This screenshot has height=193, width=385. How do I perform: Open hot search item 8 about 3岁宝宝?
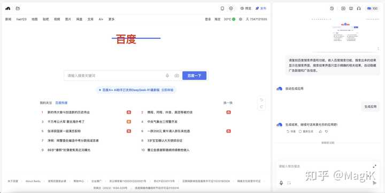tap(165, 141)
